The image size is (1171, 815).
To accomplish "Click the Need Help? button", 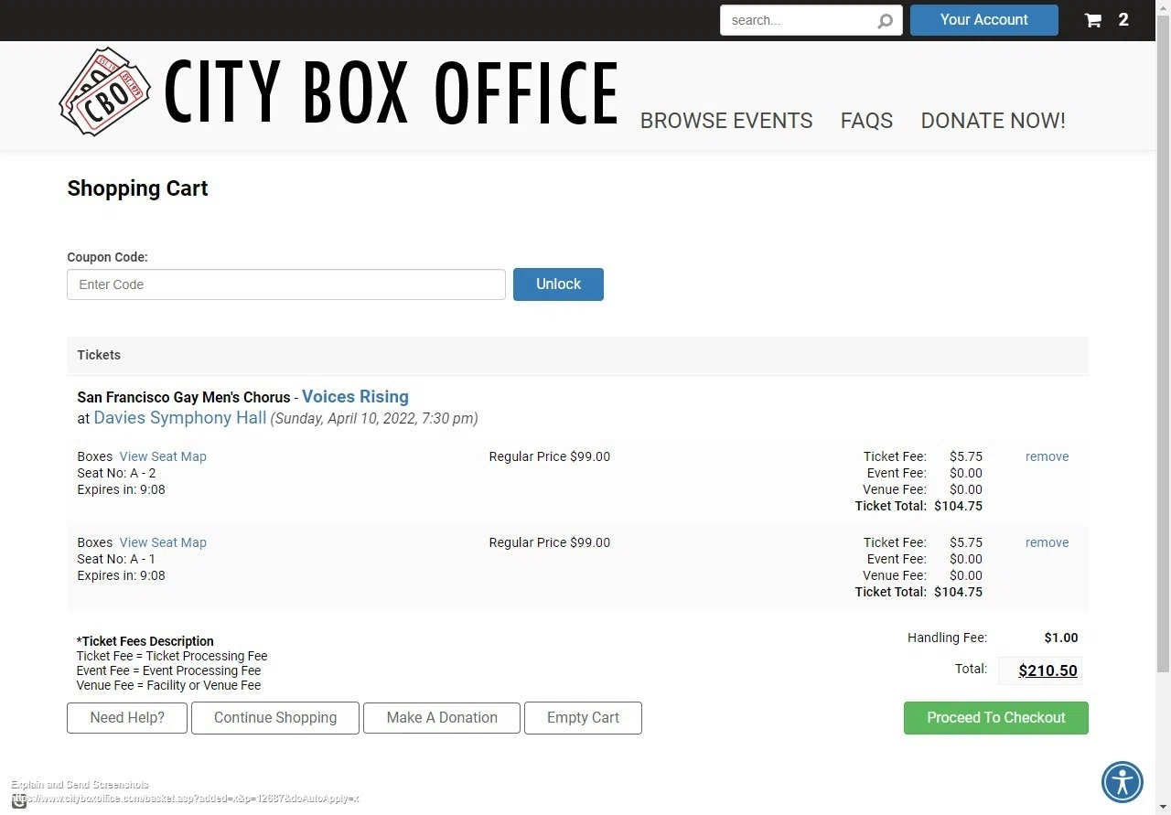I will 127,718.
